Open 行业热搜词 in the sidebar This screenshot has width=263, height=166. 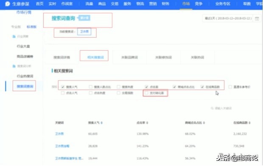(x=25, y=76)
